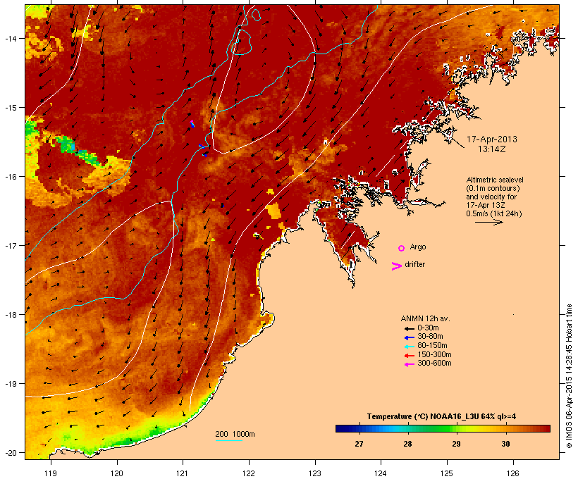Click the temperature color bar
Image resolution: width=578 pixels, height=479 pixels.
[x=443, y=428]
